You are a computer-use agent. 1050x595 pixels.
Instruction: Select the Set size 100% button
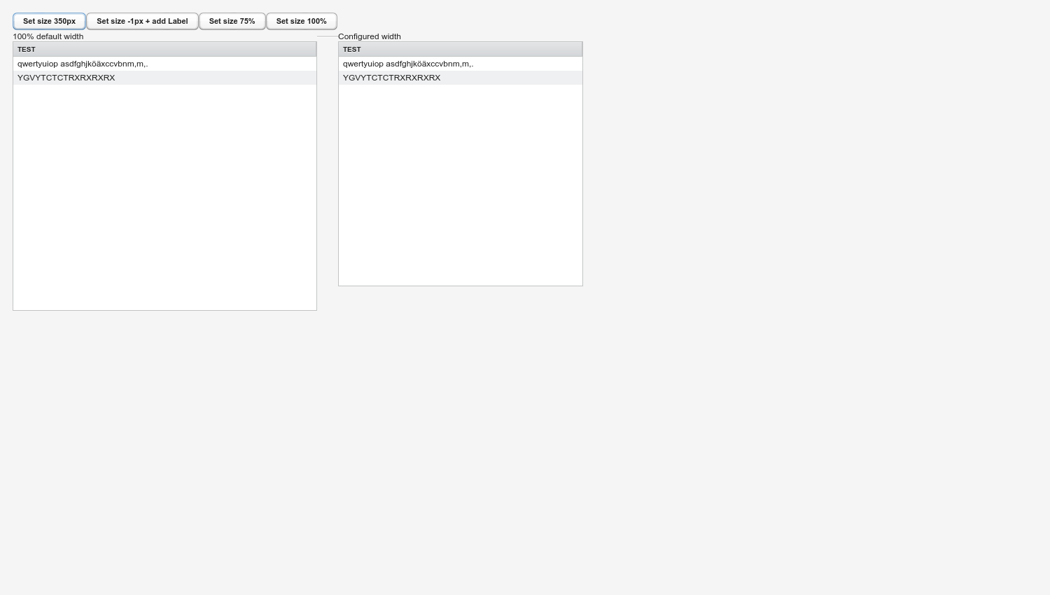coord(302,21)
